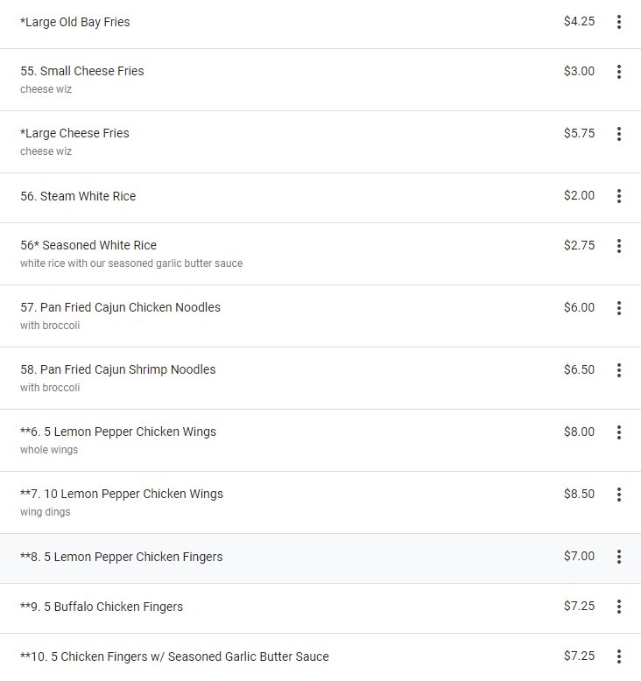The image size is (641, 681).
Task: Select the 56. Steam White Rice item
Action: tap(78, 196)
